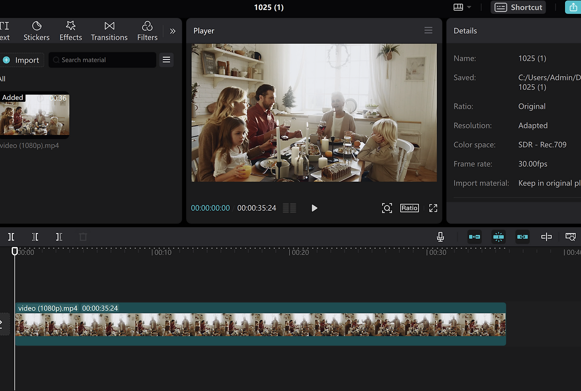Open the Ratio options in the Player
The height and width of the screenshot is (391, 581).
tap(409, 208)
